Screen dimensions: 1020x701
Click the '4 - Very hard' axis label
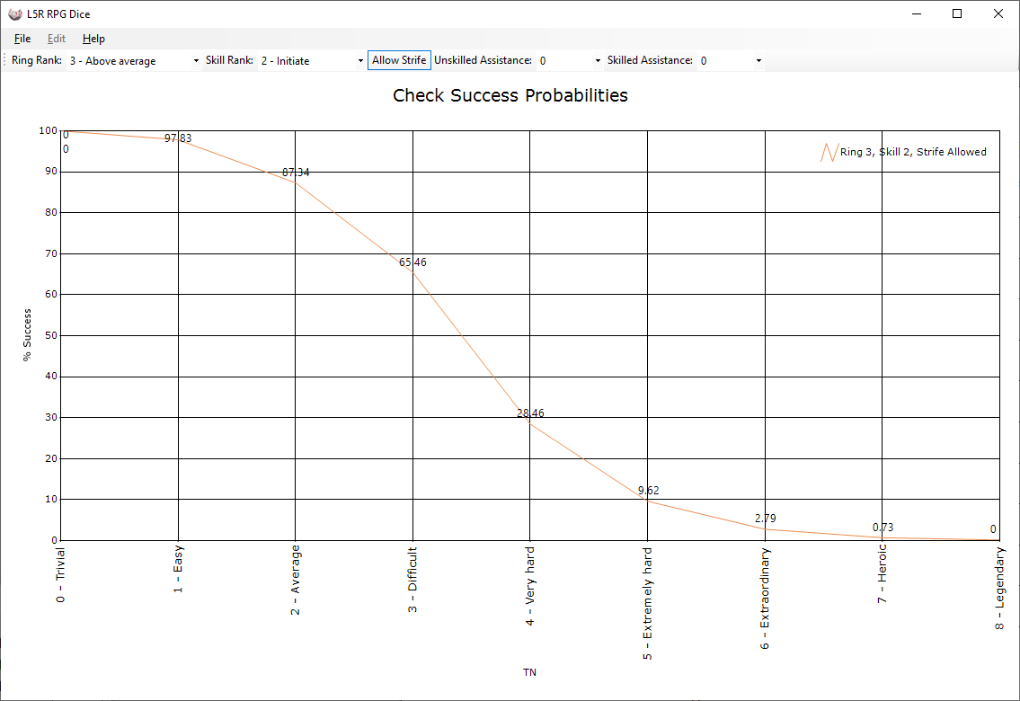[x=530, y=585]
